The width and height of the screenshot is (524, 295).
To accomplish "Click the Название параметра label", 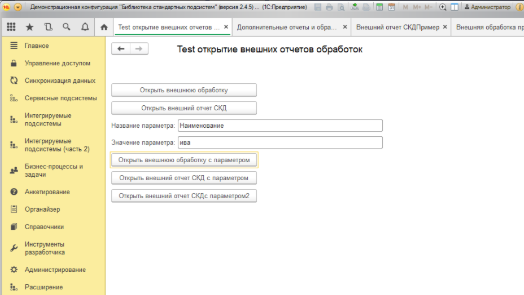I will pyautogui.click(x=143, y=126).
